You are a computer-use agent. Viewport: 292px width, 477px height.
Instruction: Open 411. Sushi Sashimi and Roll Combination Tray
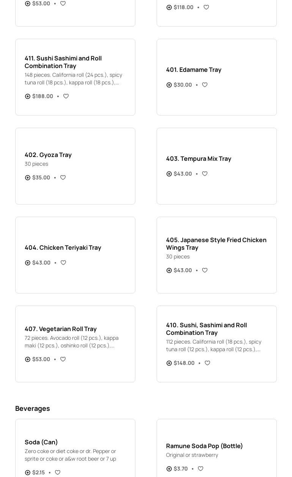point(63,62)
